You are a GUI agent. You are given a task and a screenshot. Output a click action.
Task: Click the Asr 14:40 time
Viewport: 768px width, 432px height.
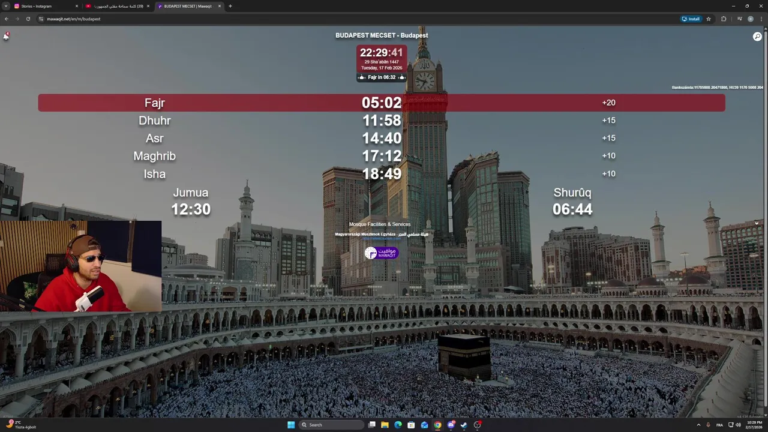[382, 138]
